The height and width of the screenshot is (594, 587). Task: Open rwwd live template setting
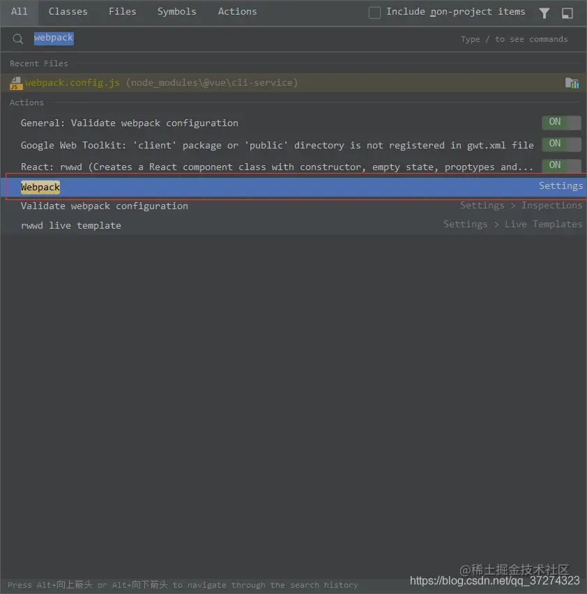293,225
